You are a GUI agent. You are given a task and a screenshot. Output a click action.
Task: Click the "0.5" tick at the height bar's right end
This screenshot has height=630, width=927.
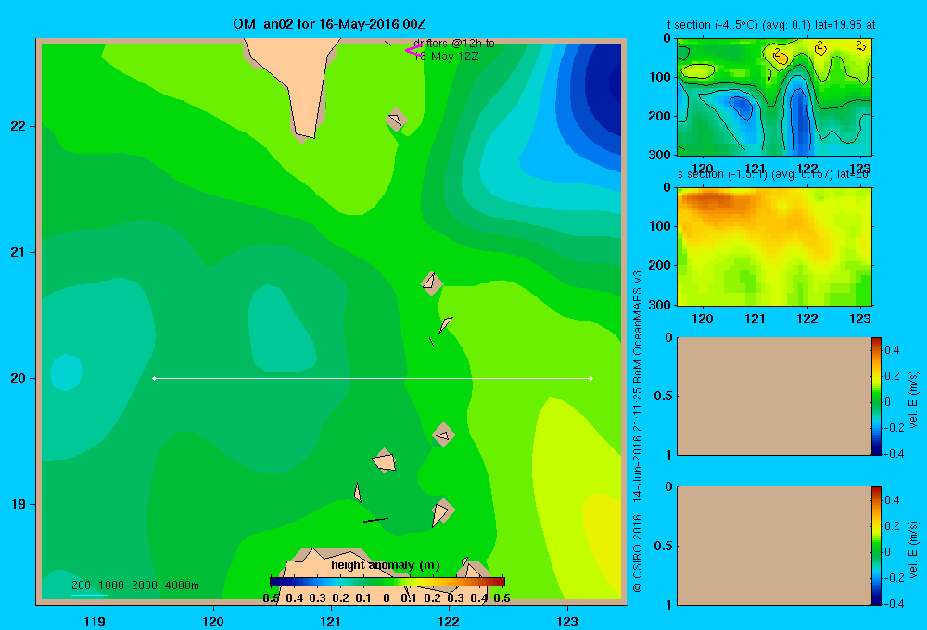click(502, 598)
